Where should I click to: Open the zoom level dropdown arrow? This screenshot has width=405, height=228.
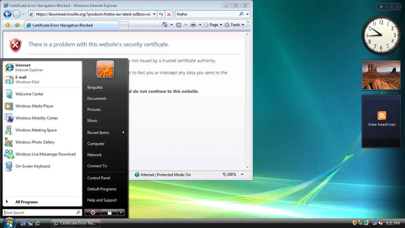(x=242, y=174)
